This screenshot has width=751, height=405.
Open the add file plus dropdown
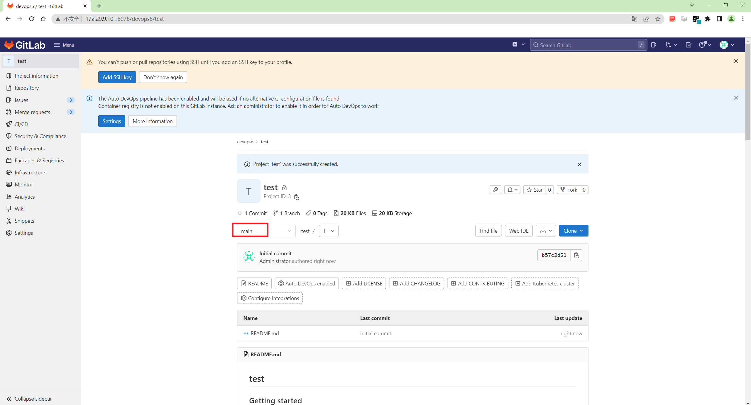[328, 231]
